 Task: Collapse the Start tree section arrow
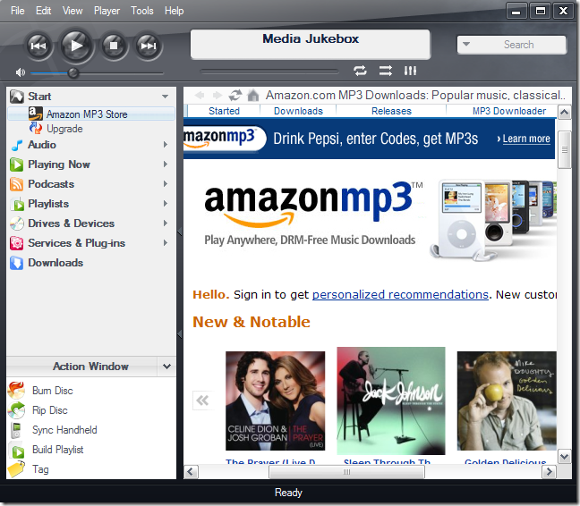coord(165,97)
